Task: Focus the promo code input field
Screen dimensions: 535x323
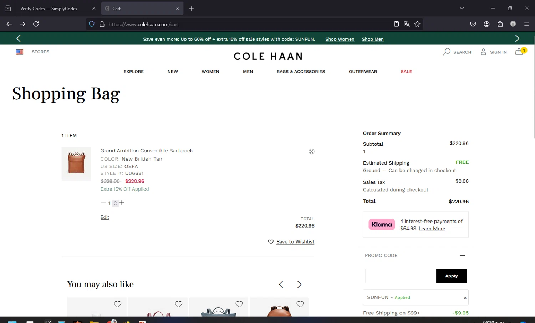Action: point(400,276)
